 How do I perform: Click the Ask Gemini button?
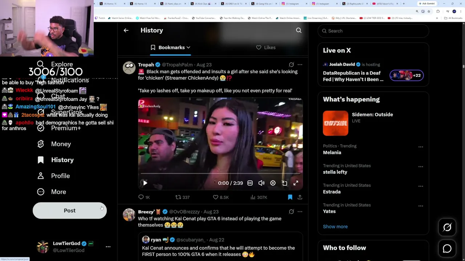(426, 4)
